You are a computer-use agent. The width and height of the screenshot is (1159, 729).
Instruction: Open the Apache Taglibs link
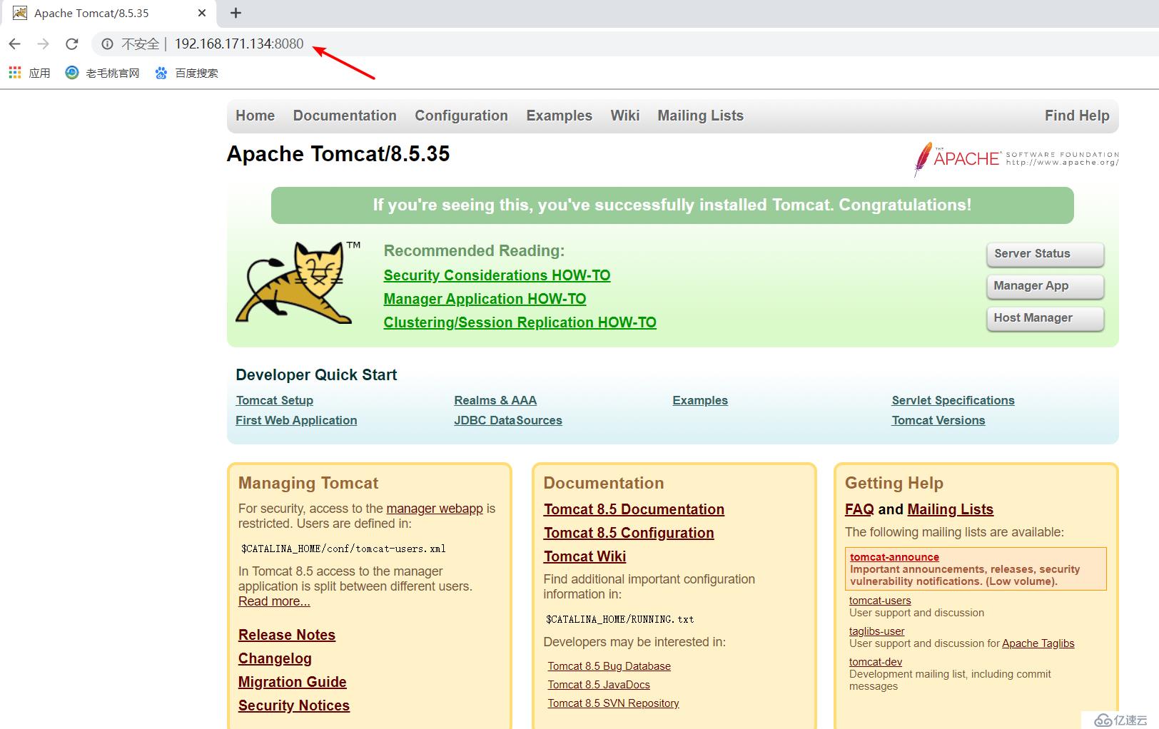pyautogui.click(x=1038, y=643)
